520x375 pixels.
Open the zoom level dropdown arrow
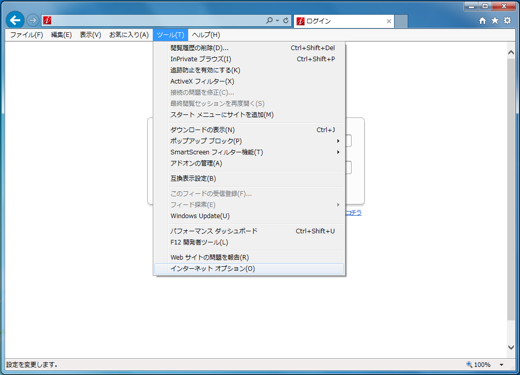[501, 365]
